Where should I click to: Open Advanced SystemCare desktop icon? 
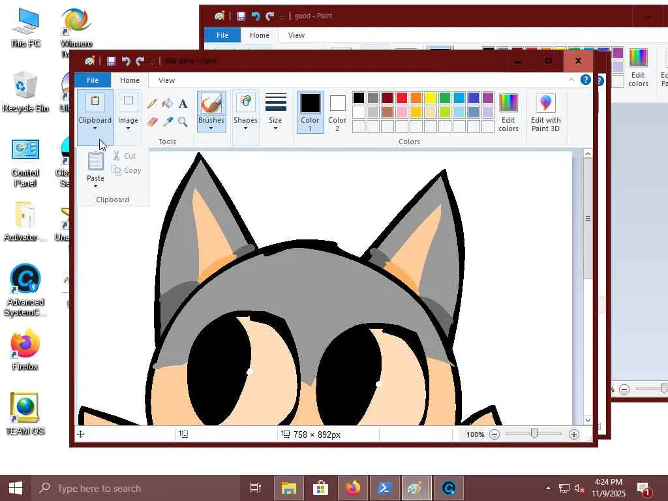click(x=25, y=290)
